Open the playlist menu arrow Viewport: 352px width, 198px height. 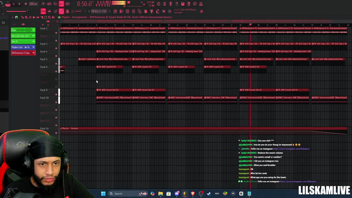tap(12, 17)
